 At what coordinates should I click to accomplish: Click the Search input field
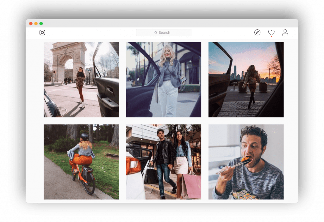(164, 33)
